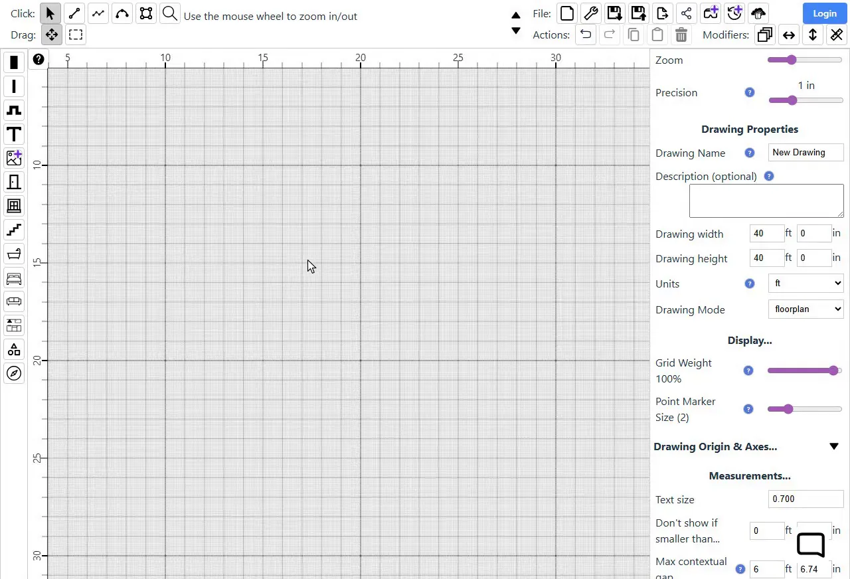Expand Drawing Origin & Axes section
Viewport: 850px width, 579px height.
tap(834, 447)
